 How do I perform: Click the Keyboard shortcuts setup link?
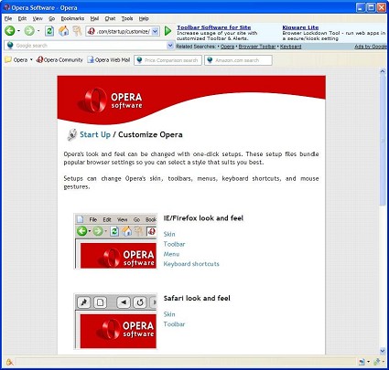[x=191, y=264]
